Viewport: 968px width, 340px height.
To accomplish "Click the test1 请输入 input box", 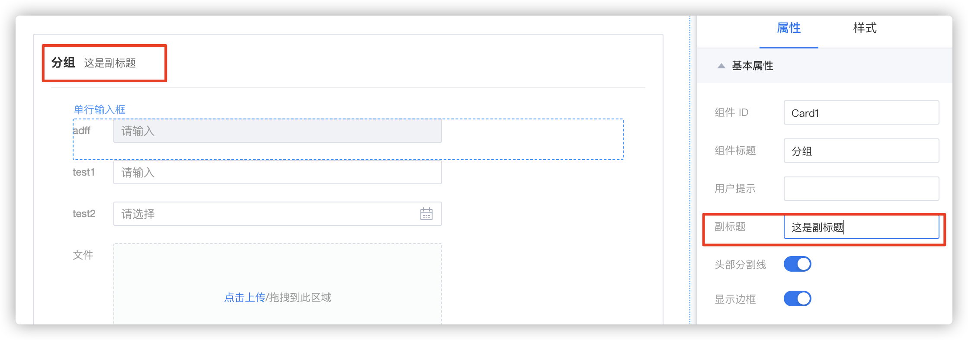I will click(277, 172).
